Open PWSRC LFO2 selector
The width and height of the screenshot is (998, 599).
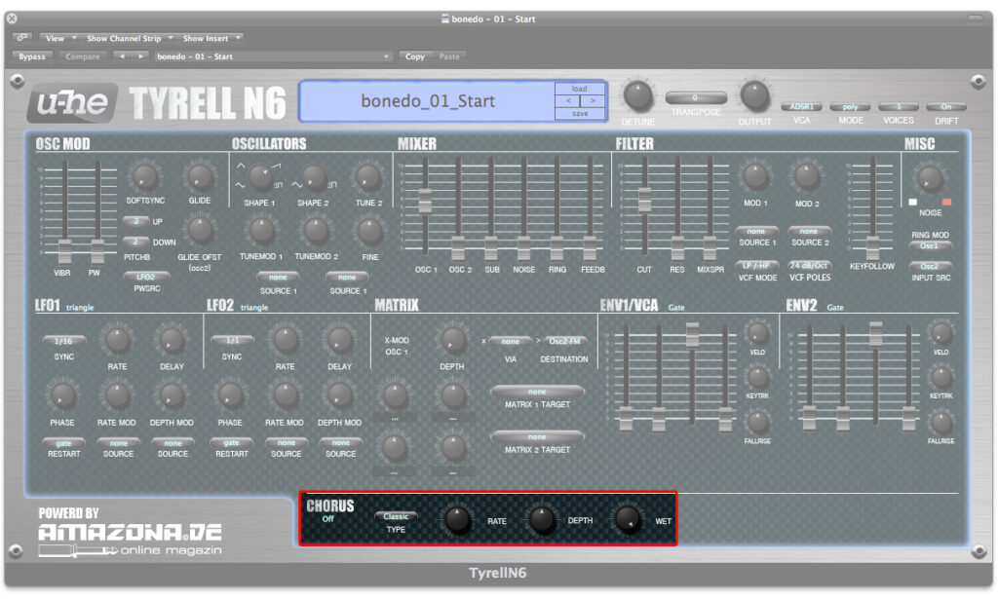(146, 277)
